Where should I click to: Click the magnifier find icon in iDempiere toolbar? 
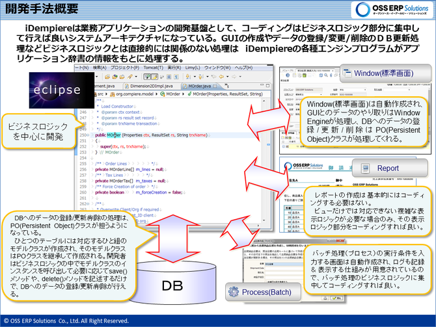click(x=326, y=75)
